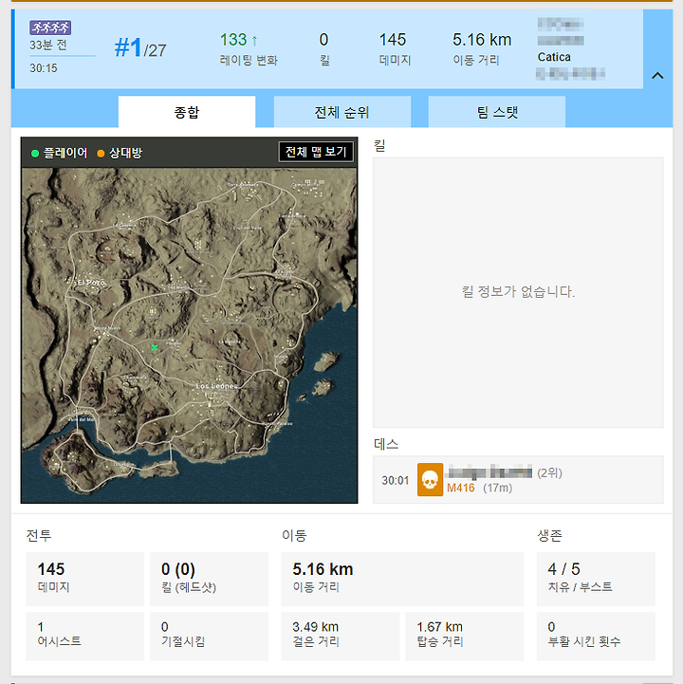Switch to the 전체 순위 tab

341,112
